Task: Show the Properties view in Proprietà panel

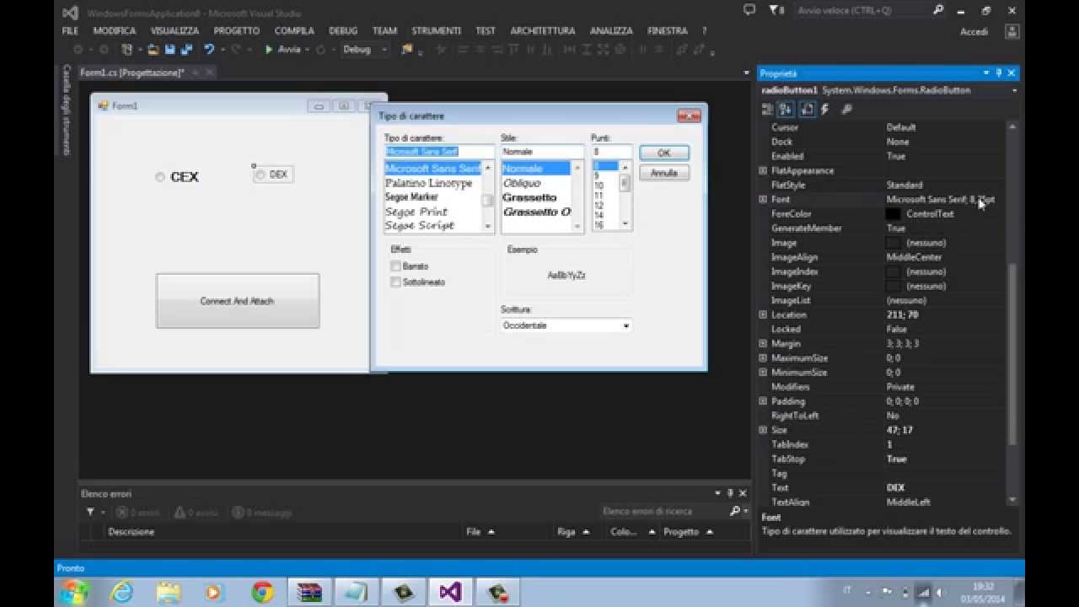Action: coord(807,109)
